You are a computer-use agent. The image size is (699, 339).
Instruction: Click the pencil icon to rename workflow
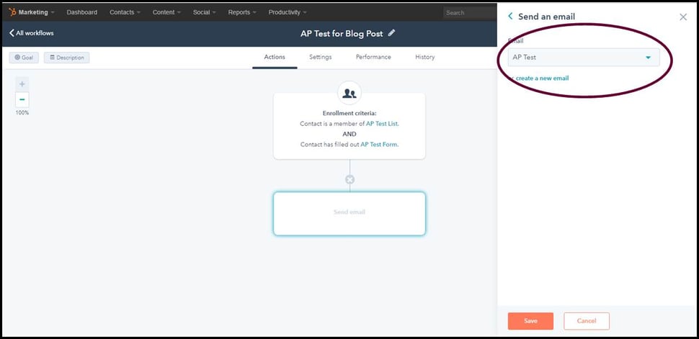click(x=392, y=33)
